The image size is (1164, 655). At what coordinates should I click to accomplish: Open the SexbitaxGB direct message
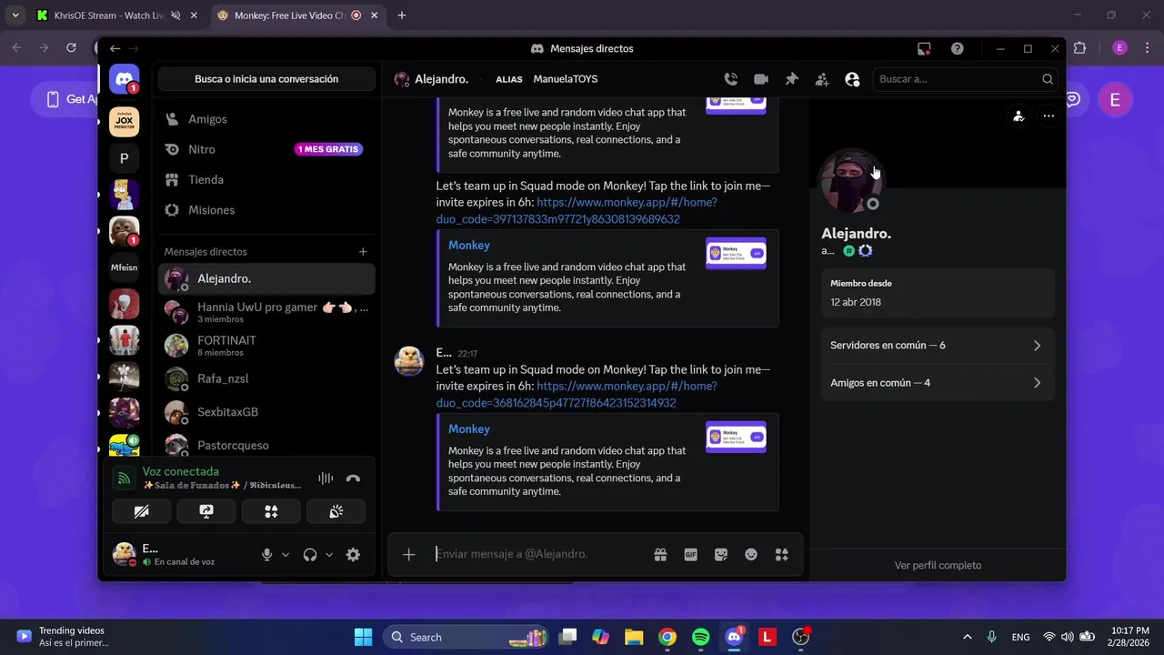tap(266, 412)
